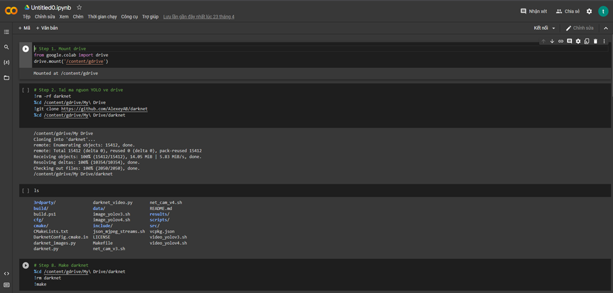Open the table of contents panel

pos(6,32)
